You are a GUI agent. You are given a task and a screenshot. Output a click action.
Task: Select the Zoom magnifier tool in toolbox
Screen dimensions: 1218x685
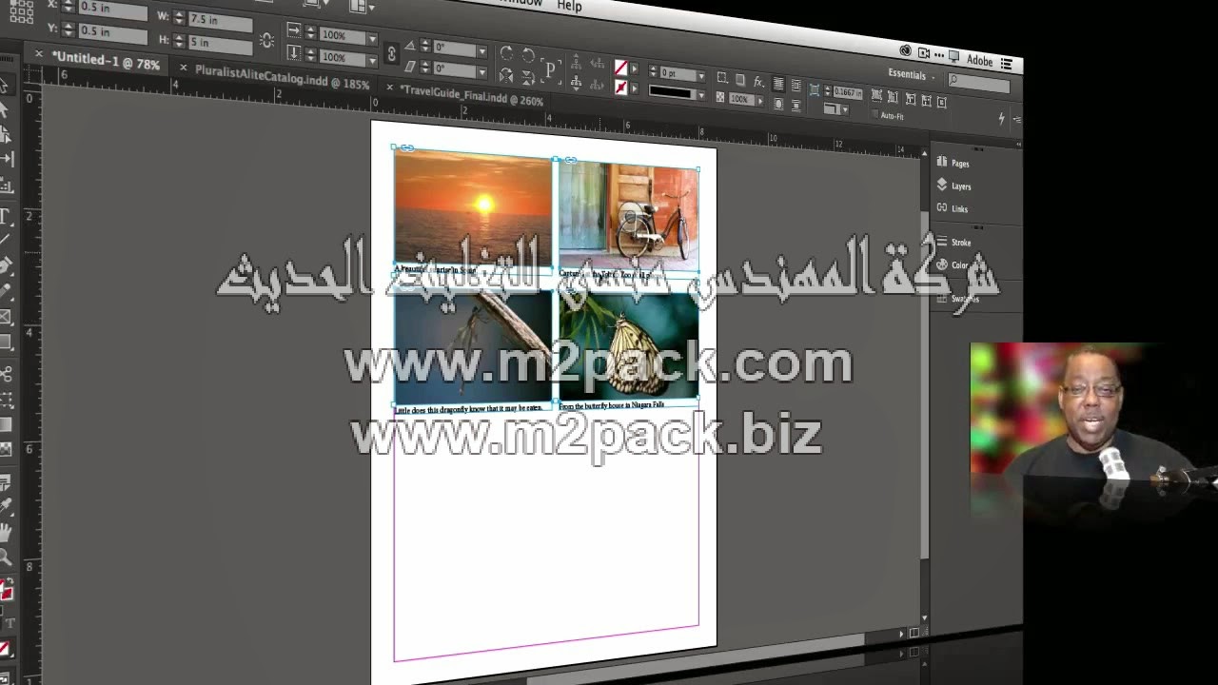click(x=6, y=556)
